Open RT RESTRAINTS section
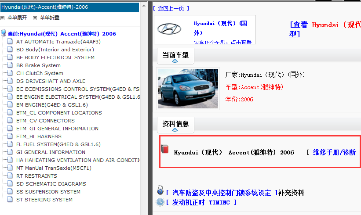Image resolution: width=361 pixels, height=215 pixels. coord(36,176)
